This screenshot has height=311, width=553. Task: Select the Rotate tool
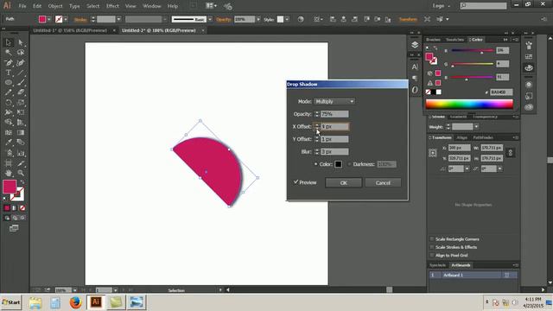9,103
